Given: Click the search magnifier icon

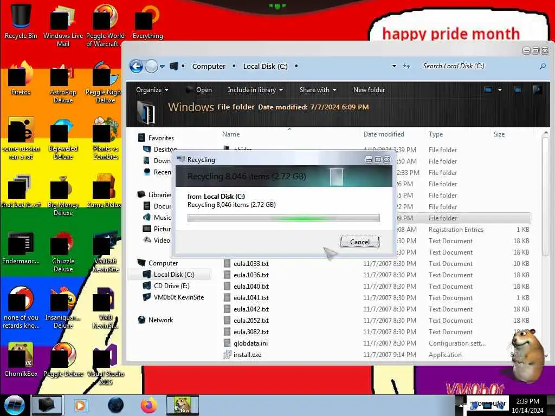Looking at the screenshot, I should tap(542, 66).
